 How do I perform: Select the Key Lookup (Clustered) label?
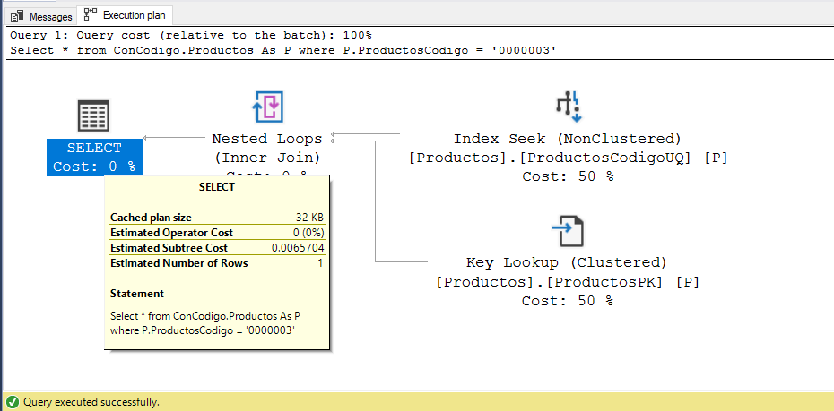[x=567, y=263]
